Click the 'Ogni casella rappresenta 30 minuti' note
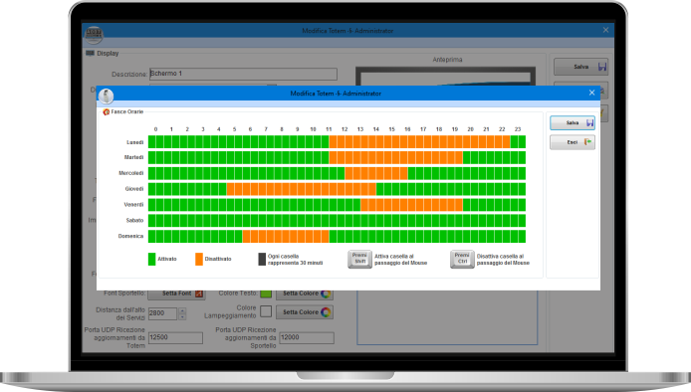Image resolution: width=691 pixels, height=392 pixels. pos(296,260)
